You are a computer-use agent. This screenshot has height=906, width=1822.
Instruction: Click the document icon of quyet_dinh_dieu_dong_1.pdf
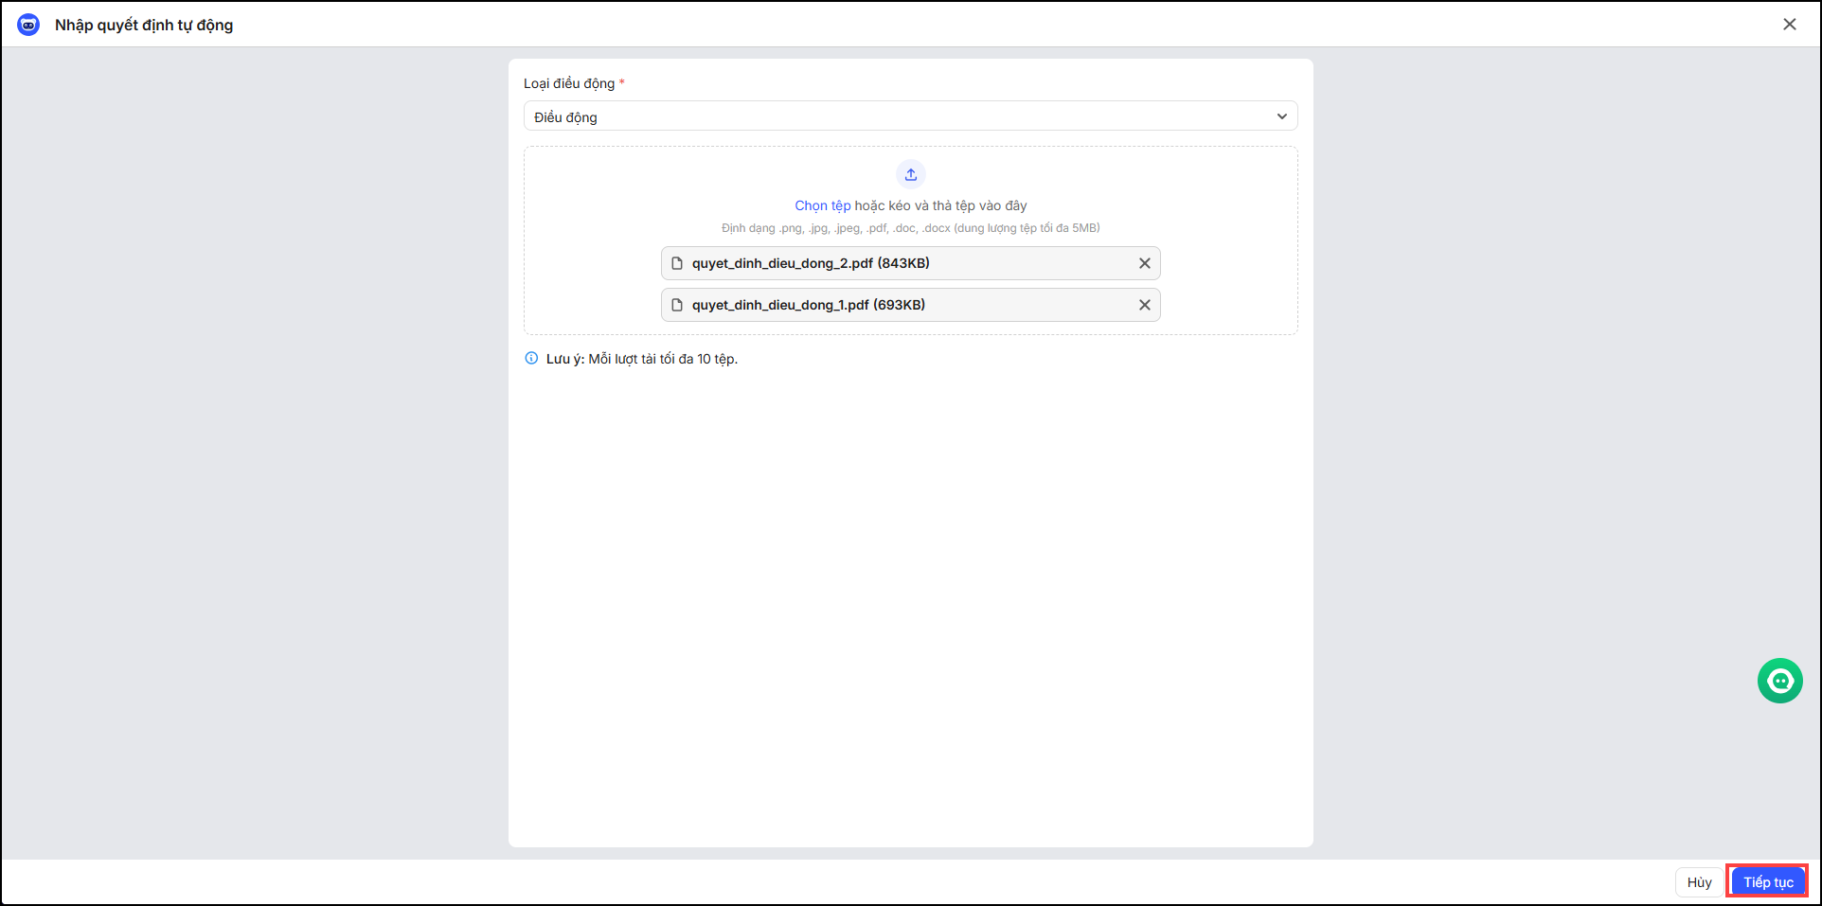677,305
